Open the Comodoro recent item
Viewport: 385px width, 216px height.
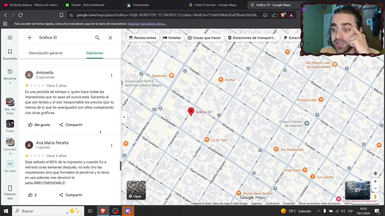pyautogui.click(x=10, y=146)
